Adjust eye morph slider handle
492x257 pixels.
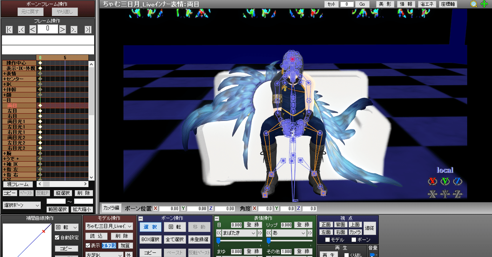pos(218,241)
